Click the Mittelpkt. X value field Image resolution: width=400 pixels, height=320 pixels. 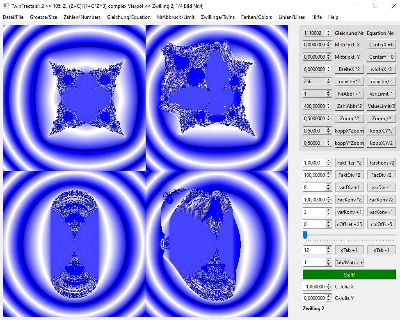point(314,44)
